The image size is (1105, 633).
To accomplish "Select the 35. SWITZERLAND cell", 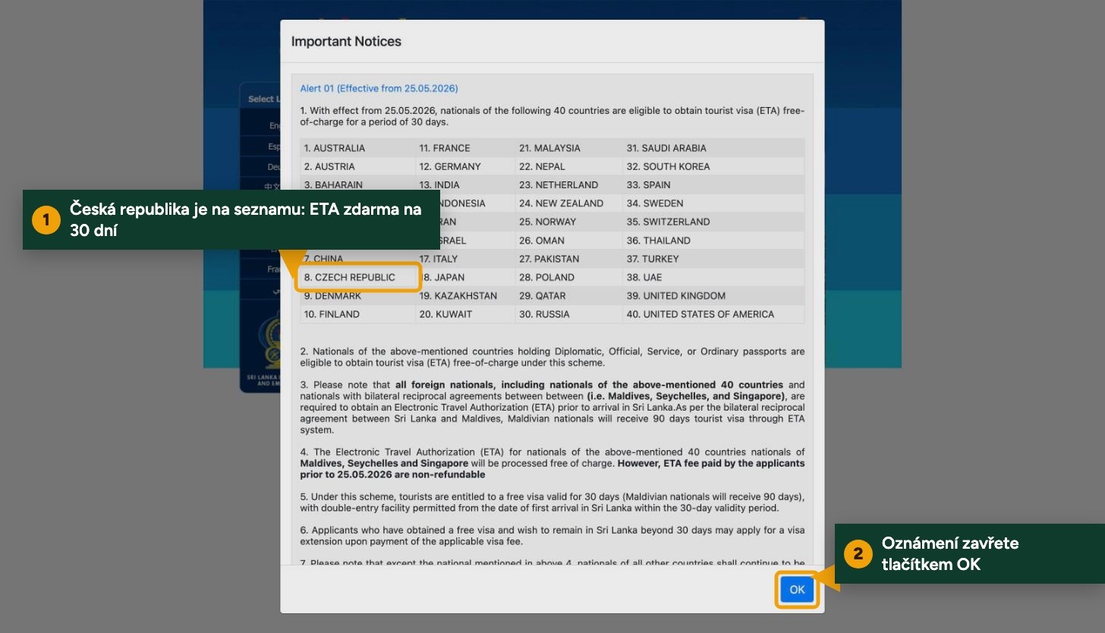I will 713,222.
